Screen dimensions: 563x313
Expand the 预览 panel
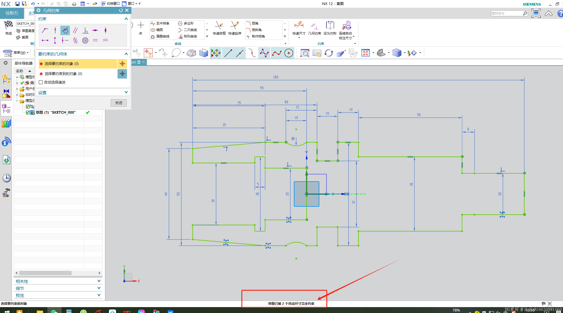[99, 295]
